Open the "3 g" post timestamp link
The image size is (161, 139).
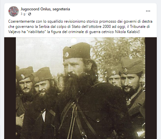23,14
